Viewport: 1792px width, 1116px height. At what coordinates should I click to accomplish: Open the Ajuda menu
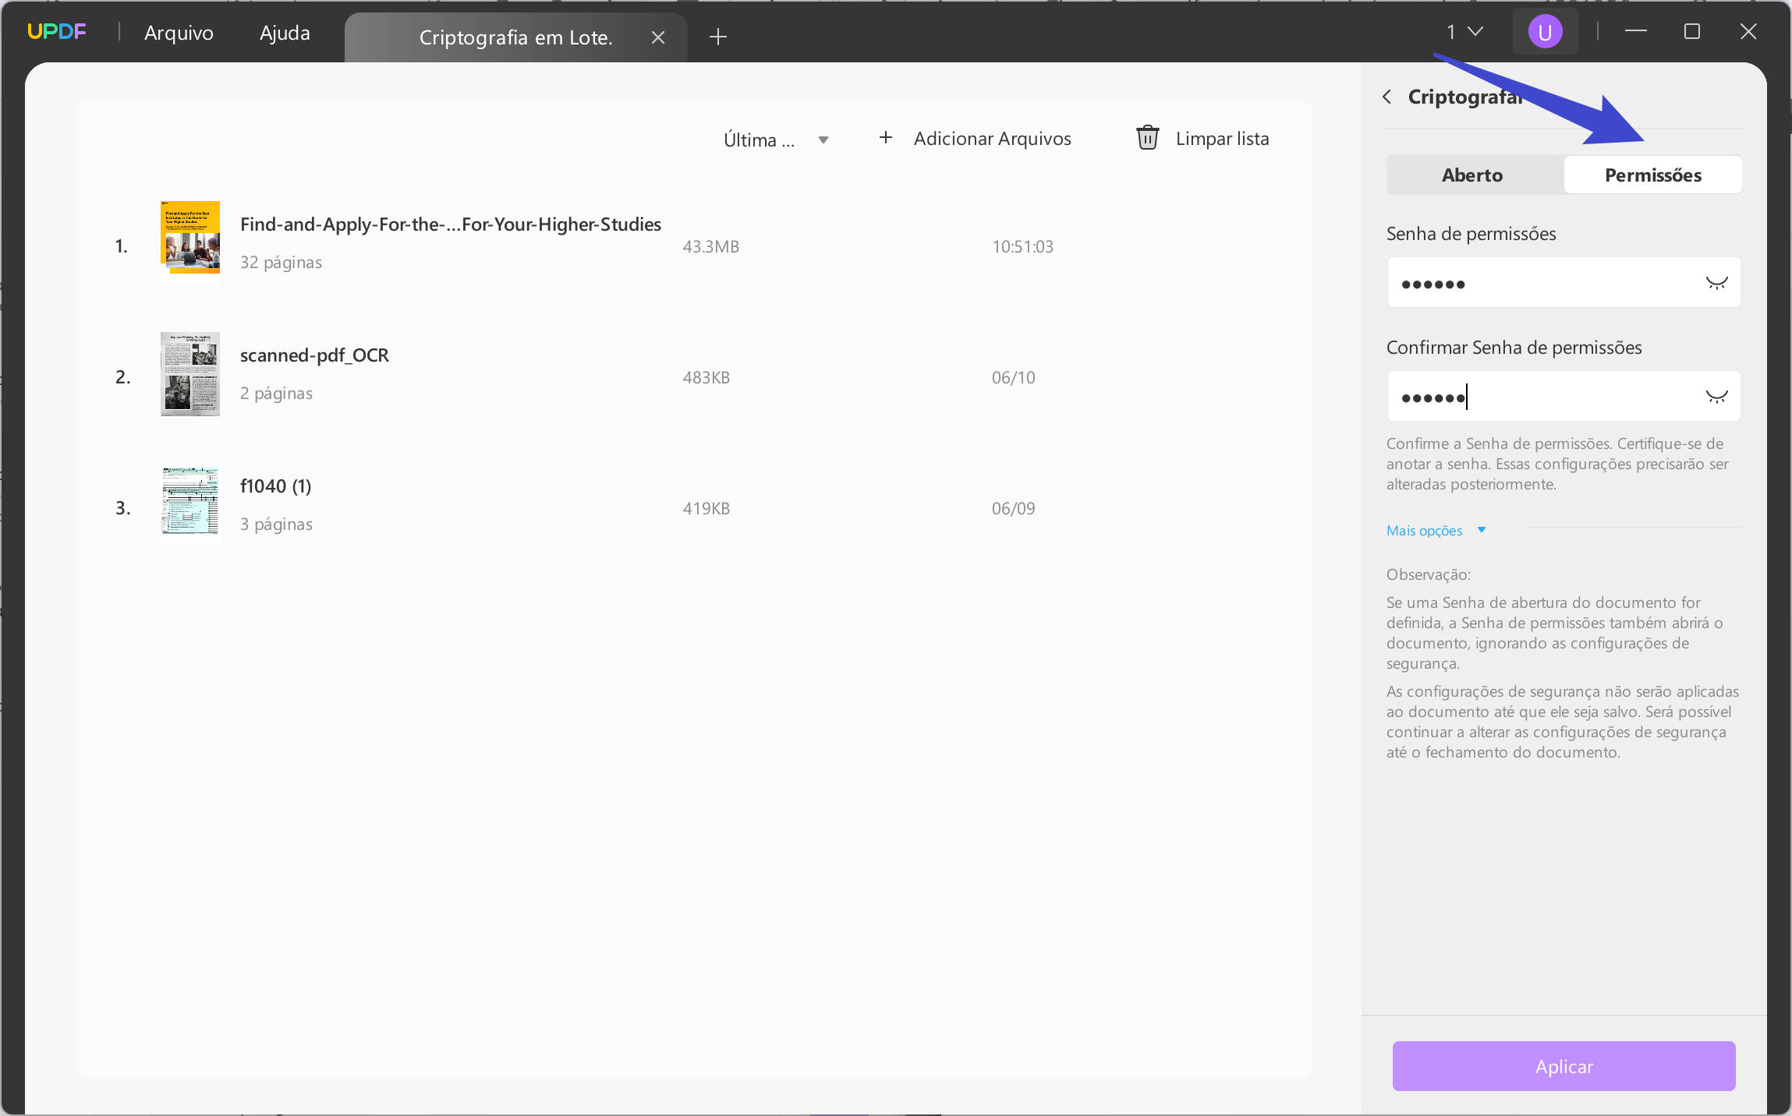(x=285, y=33)
